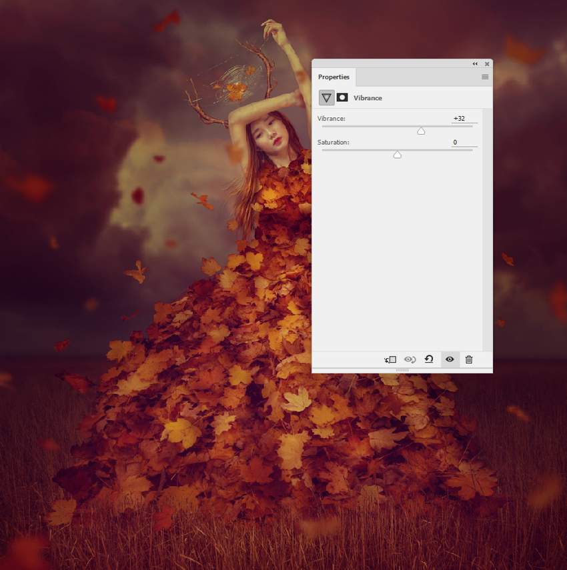
Task: Click the Saturation value field
Action: click(x=464, y=143)
